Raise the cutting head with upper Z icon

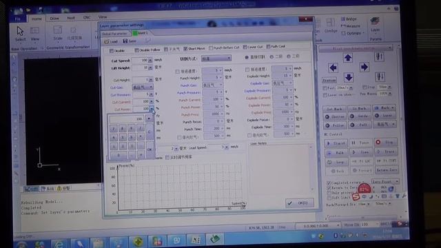[379, 57]
